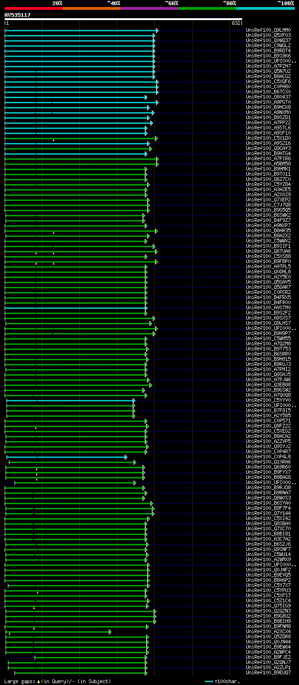Select hit label UniRef100_C0P571

[268, 421]
